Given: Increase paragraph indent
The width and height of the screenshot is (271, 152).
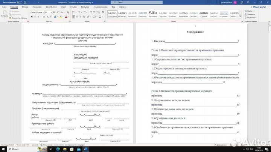Looking at the screenshot, I should [x=94, y=12].
